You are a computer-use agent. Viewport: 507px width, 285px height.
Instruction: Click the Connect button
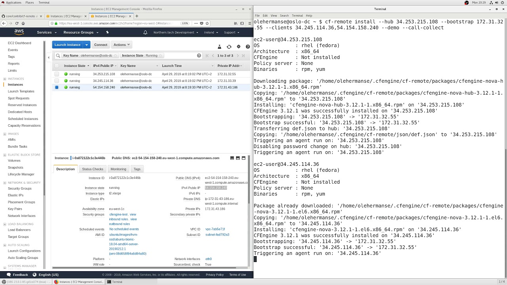pos(101,45)
